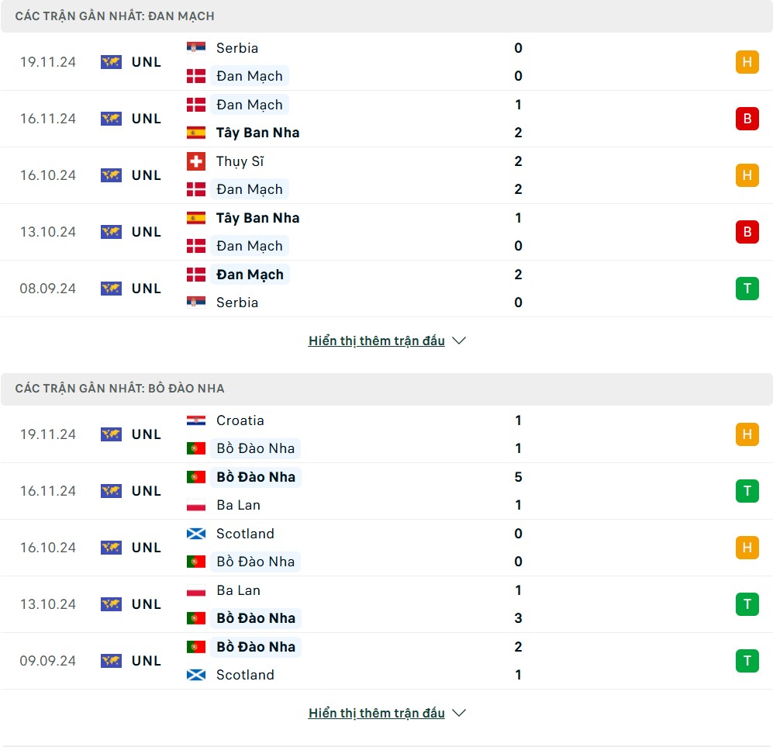Click the green T badge for Bồ Đào Nha 5-1 Ba Lan
This screenshot has height=747, width=773.
747,491
